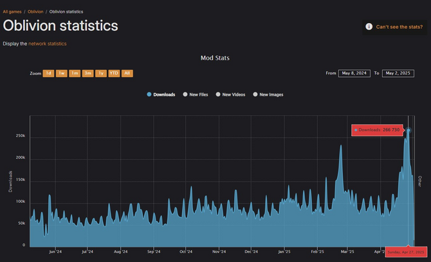Click the highlighted data point at chart peak
Viewport: 431px width, 262px height.
click(x=408, y=130)
